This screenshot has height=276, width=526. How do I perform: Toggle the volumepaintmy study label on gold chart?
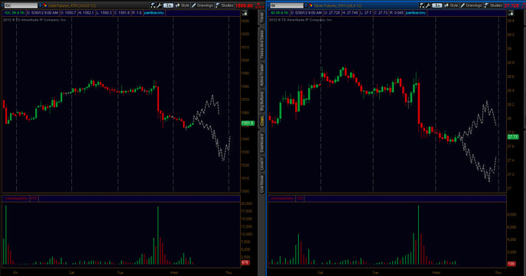coord(16,199)
